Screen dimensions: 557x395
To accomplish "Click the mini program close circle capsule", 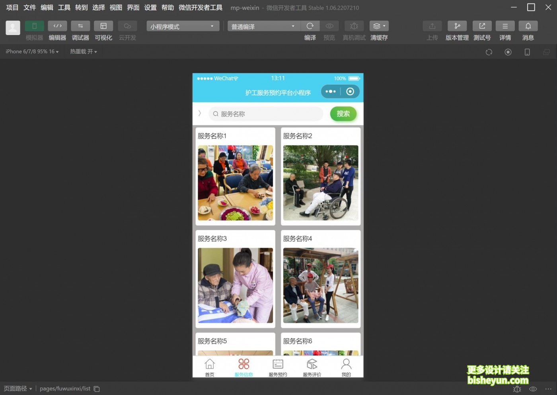I will [x=350, y=92].
